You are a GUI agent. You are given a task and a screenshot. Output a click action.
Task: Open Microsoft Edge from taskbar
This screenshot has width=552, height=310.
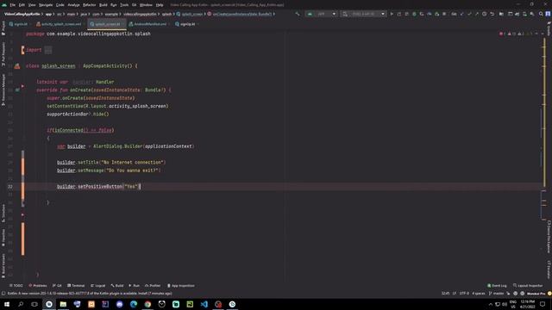134,304
